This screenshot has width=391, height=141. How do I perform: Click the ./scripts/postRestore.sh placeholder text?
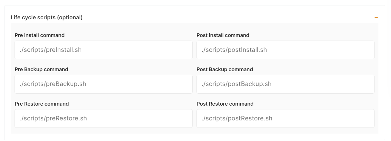tap(237, 118)
